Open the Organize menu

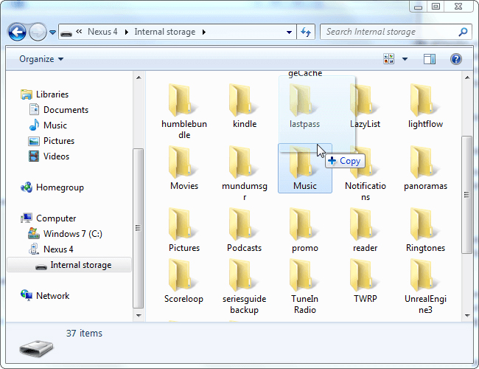[41, 59]
